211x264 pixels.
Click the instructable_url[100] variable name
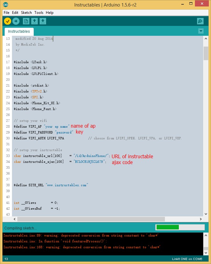tap(43, 156)
